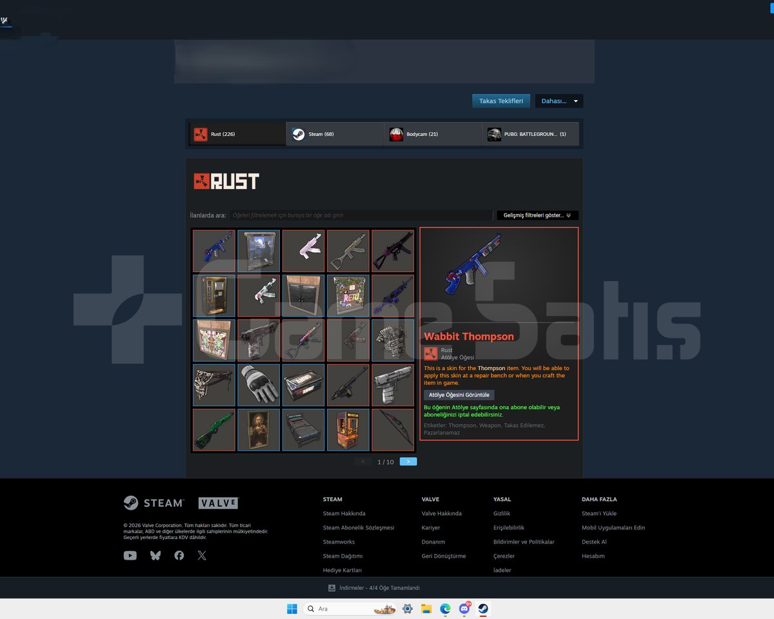
Task: Switch to the Steam (68) inventory tab
Action: pos(335,134)
